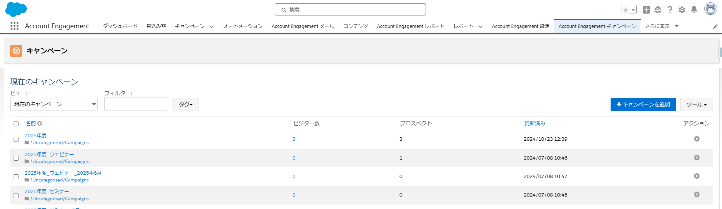722x209 pixels.
Task: Click the date 2024/10/23 12:39
Action: tap(545, 139)
